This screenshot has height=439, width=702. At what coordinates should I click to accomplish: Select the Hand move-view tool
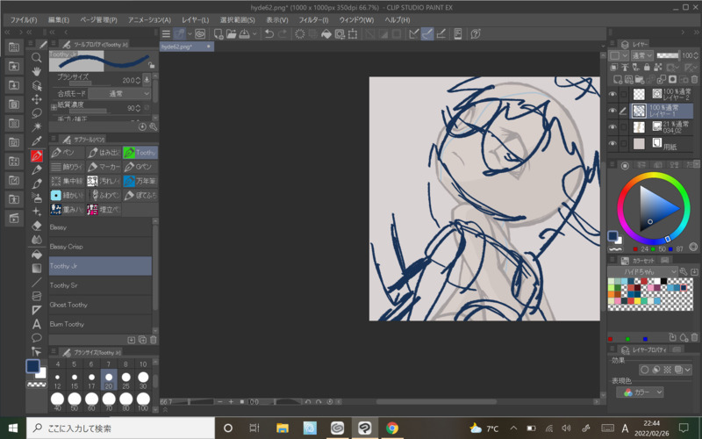point(37,71)
